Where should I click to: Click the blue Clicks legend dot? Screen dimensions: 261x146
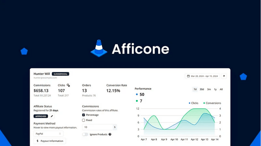pos(189,103)
